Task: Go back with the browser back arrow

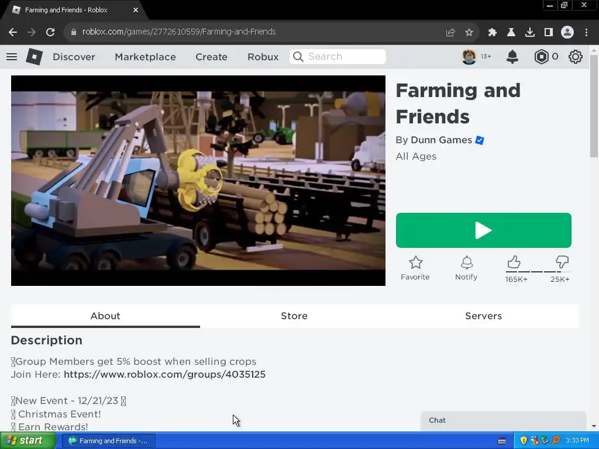Action: coord(13,32)
